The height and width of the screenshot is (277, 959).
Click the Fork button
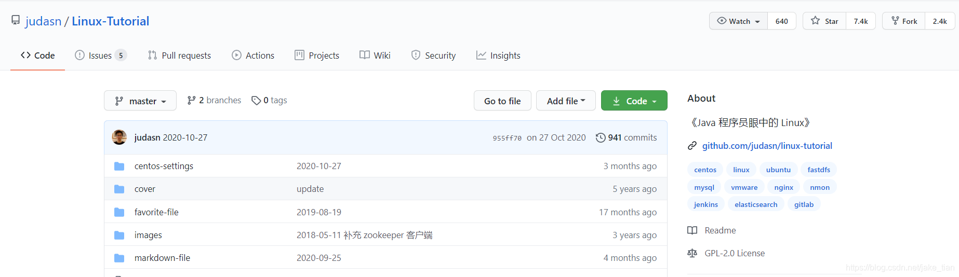click(904, 21)
